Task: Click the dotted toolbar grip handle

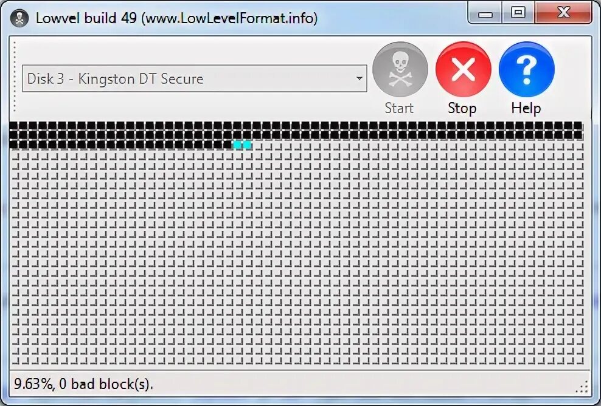Action: 15,77
